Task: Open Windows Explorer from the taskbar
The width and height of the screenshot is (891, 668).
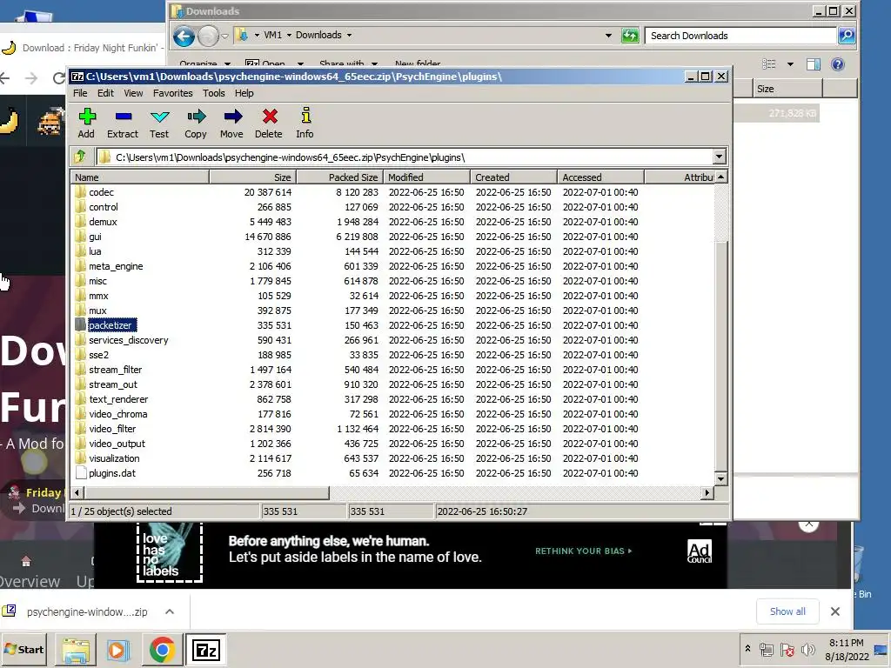Action: (76, 650)
